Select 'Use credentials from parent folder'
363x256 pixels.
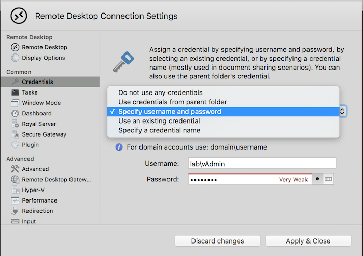172,102
